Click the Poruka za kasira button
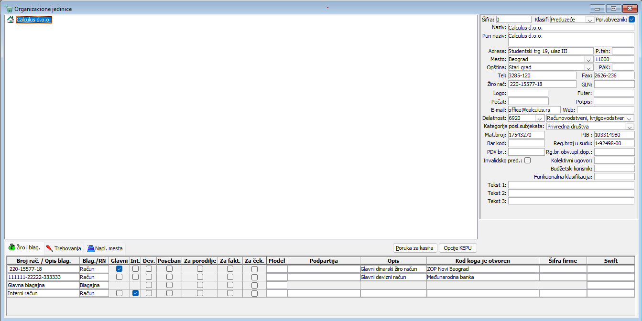 pyautogui.click(x=415, y=248)
